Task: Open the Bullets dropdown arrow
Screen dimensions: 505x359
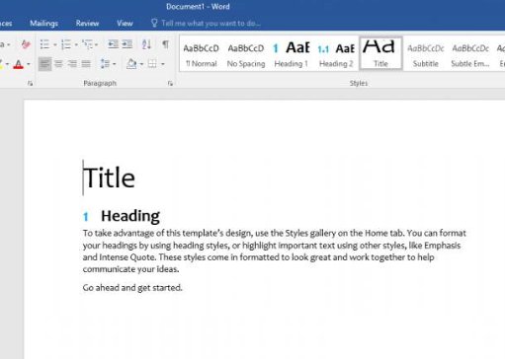Action: pos(54,44)
